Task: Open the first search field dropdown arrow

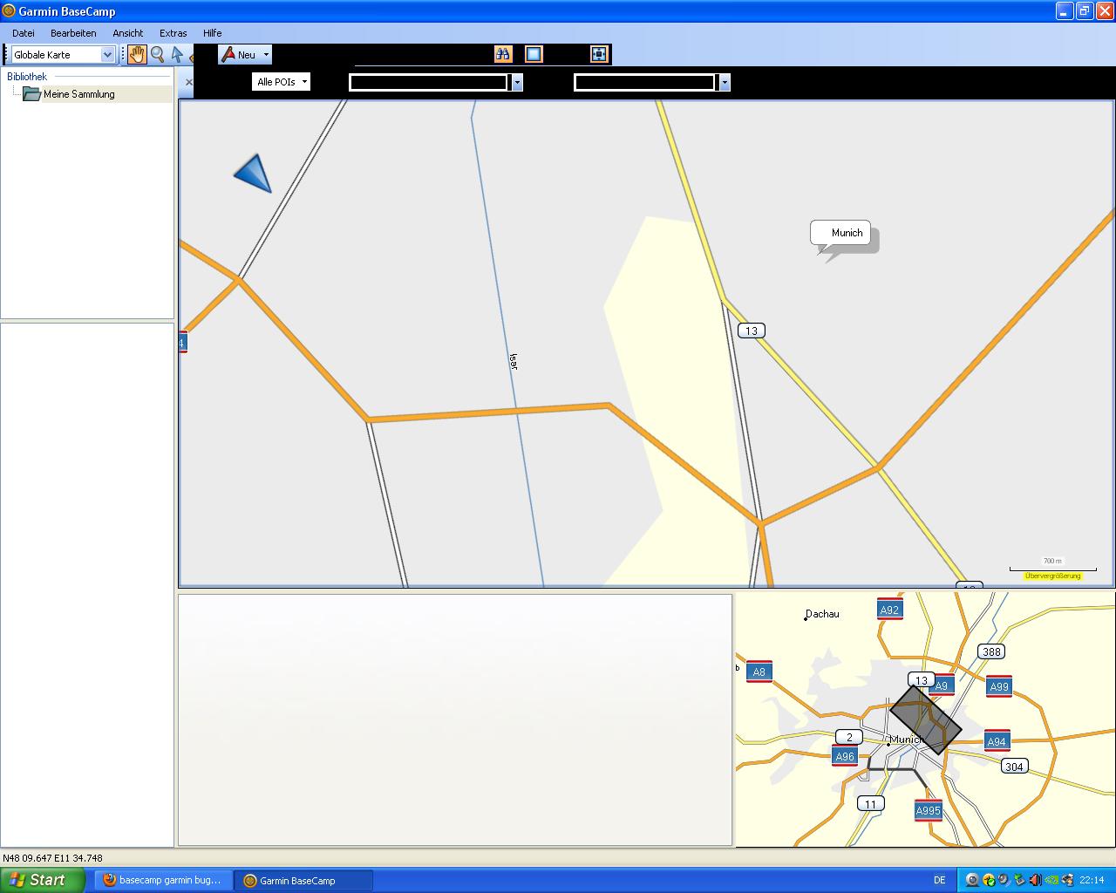Action: (x=517, y=82)
